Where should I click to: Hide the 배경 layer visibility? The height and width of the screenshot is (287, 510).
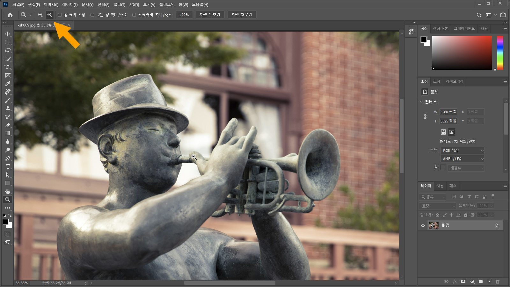[x=423, y=225]
